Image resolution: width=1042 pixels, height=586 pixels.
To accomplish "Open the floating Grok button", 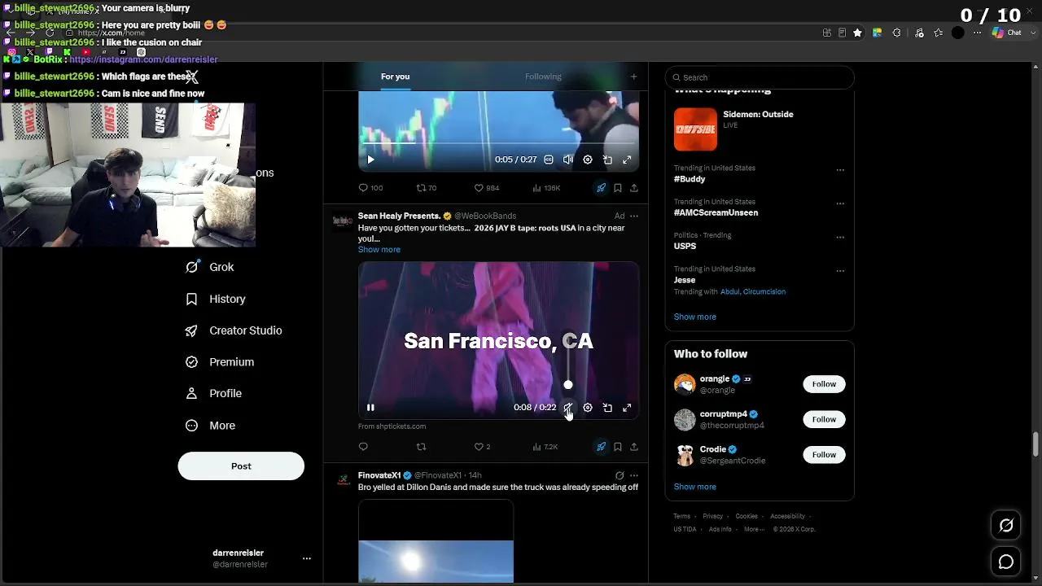I will 1006,526.
